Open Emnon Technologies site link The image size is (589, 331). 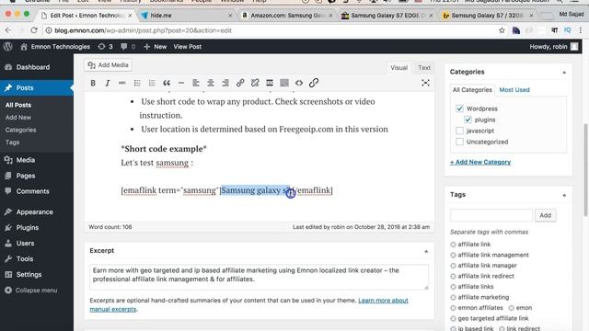pos(55,47)
